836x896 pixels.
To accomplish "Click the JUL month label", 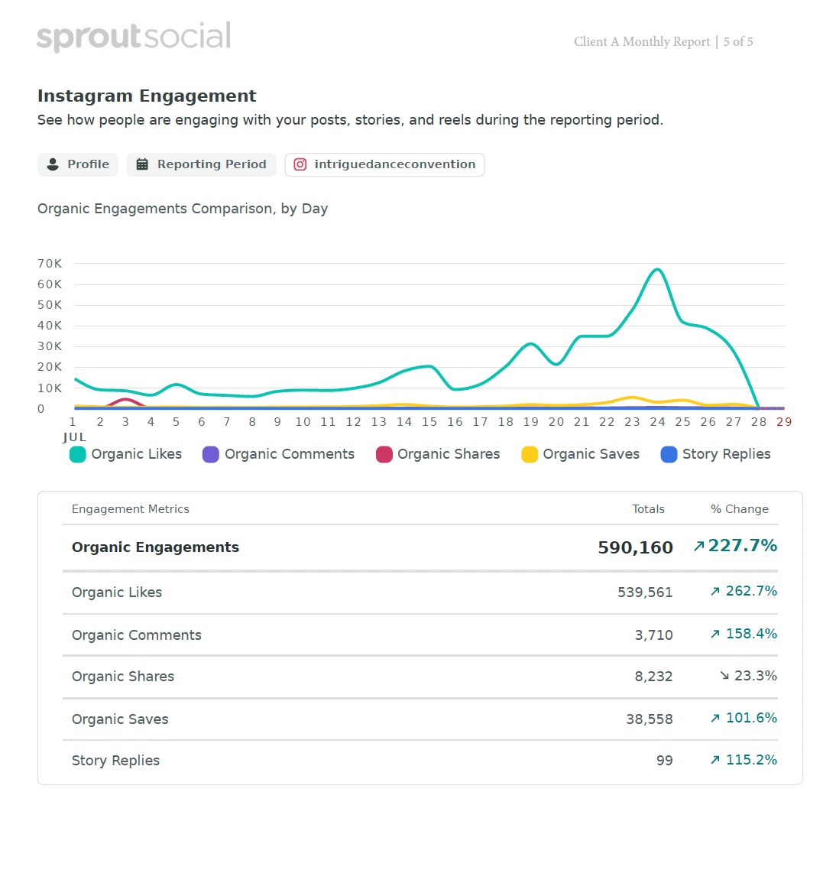I will (x=75, y=438).
